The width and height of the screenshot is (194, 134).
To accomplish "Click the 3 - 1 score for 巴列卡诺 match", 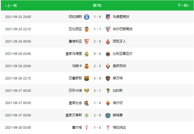I will 97,91.
